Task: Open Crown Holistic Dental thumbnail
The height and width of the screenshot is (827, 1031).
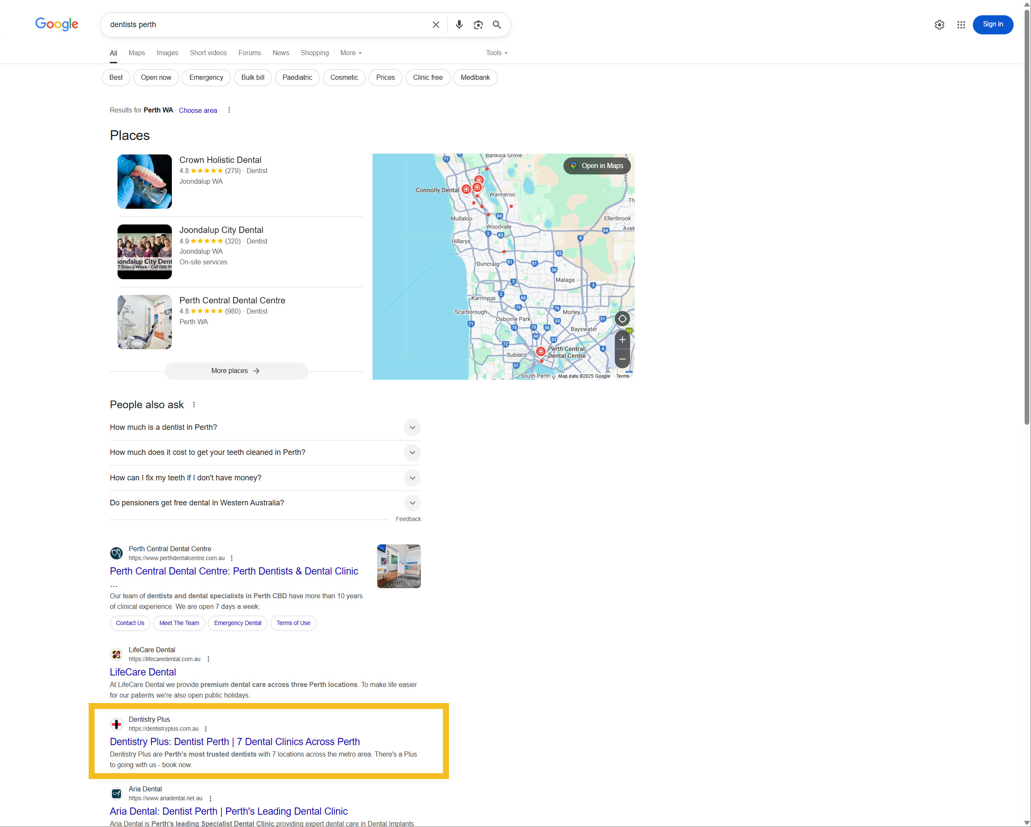Action: 144,182
